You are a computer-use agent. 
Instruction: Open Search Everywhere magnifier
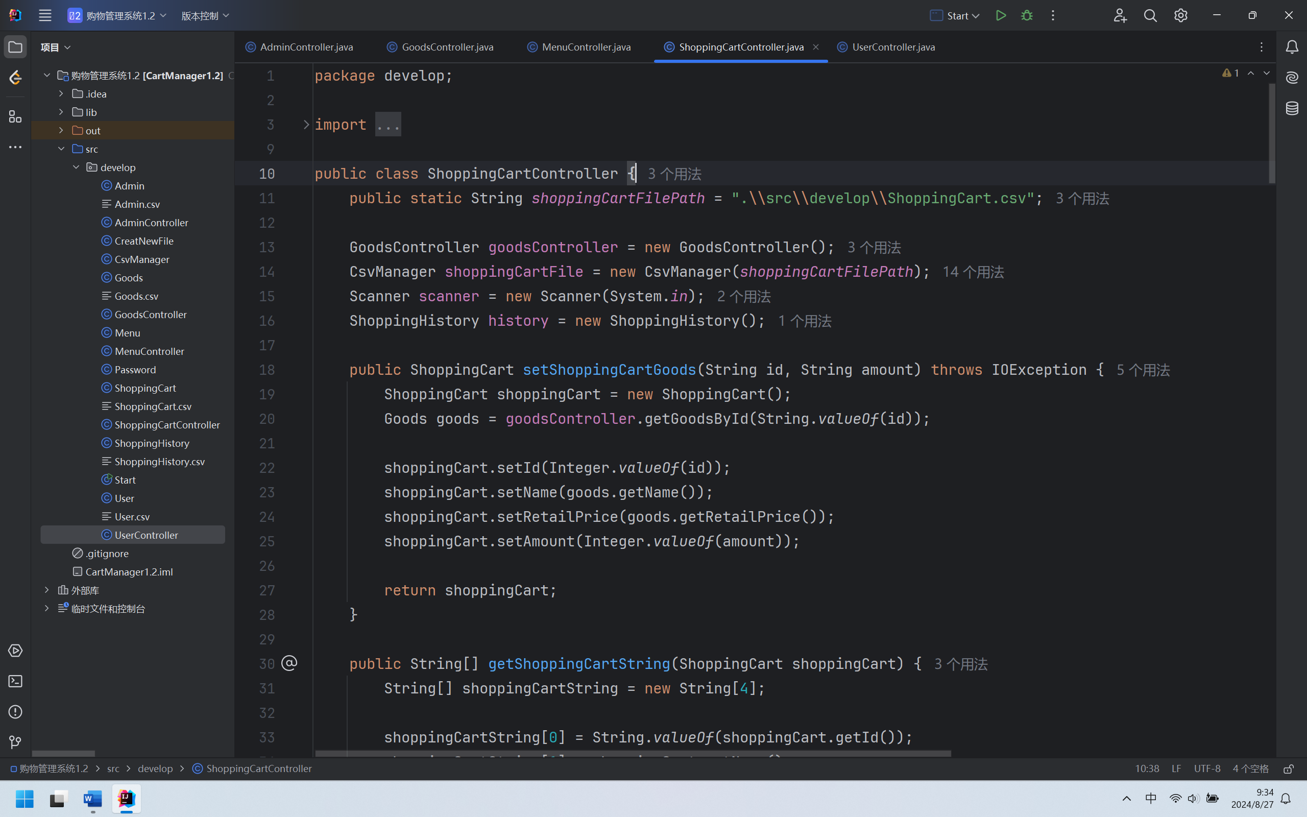(x=1150, y=16)
